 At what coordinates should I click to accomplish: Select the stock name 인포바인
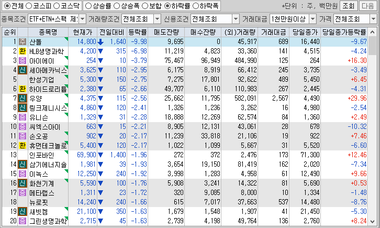[41, 155]
